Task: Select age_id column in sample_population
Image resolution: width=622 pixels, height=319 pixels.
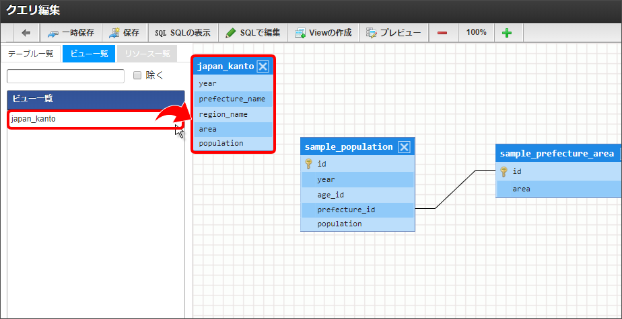Action: [358, 195]
